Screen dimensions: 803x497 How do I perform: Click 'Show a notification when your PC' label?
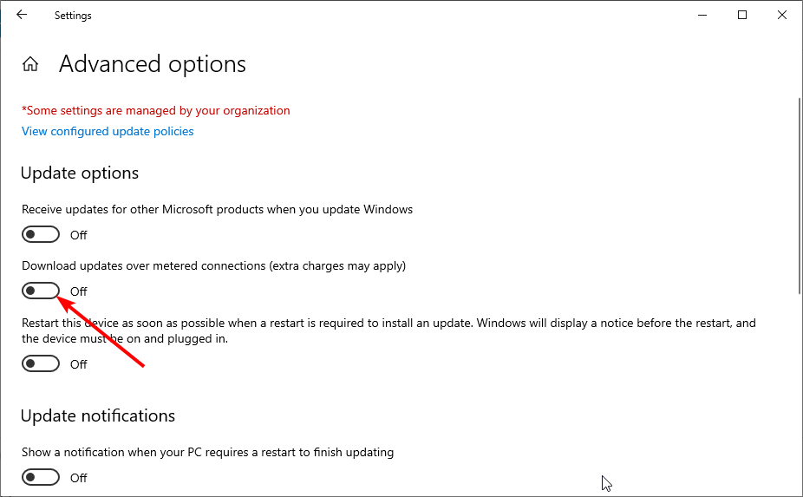207,452
